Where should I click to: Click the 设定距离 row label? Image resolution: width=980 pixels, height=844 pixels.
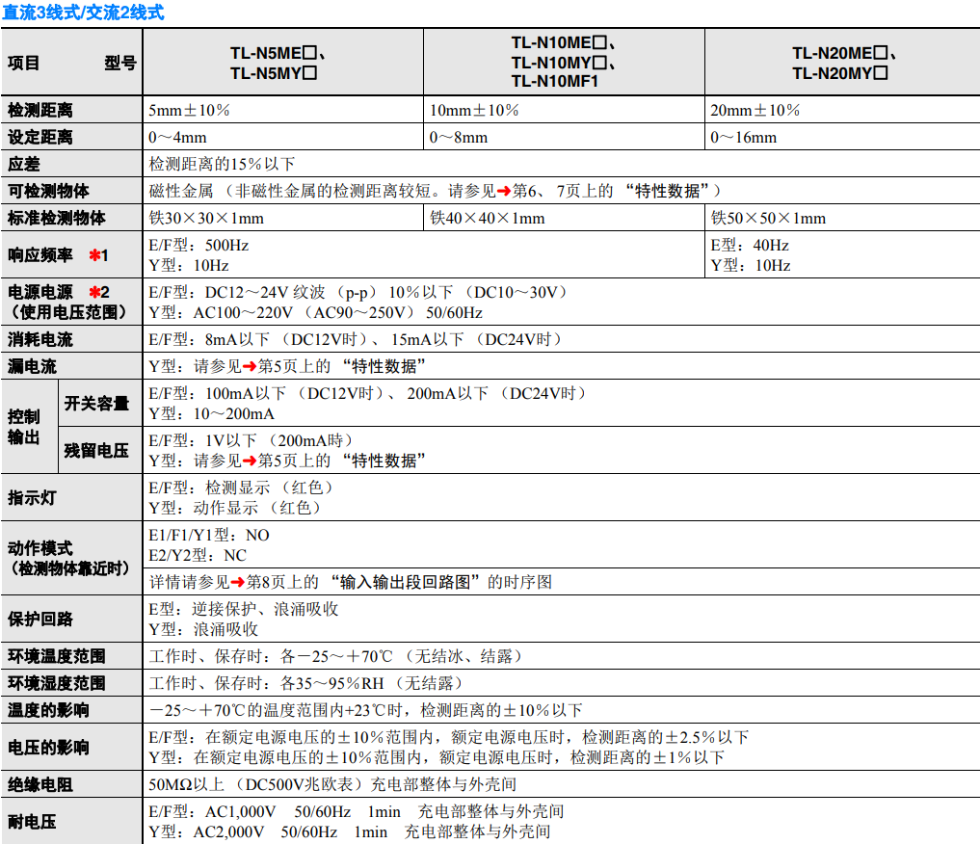(x=40, y=138)
